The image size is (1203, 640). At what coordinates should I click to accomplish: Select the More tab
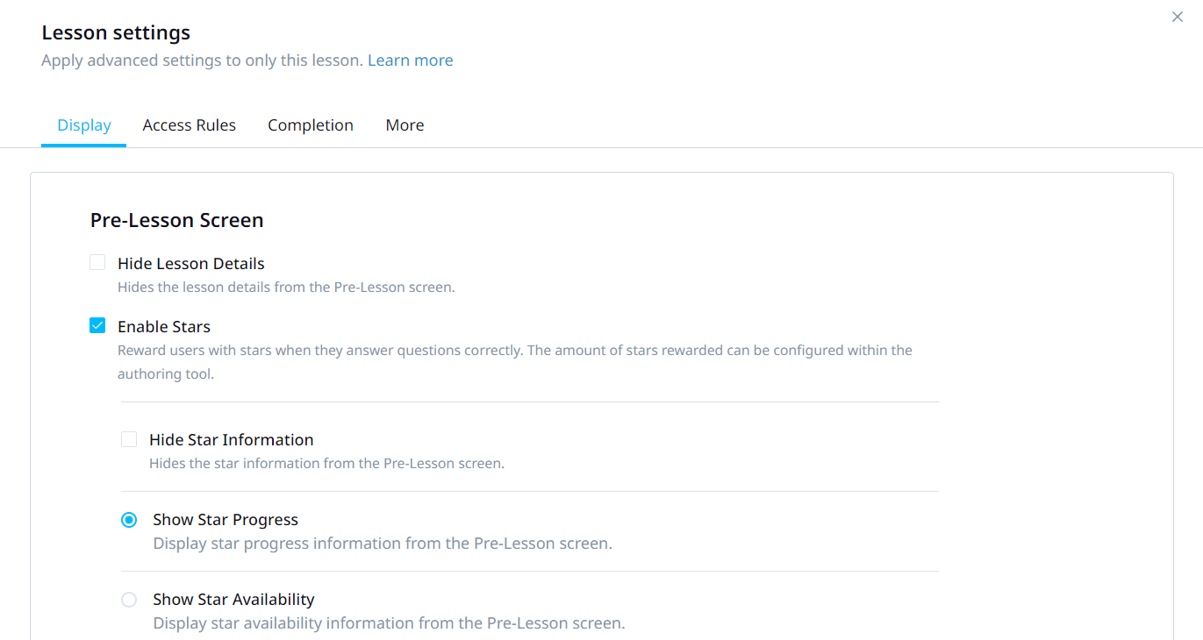pyautogui.click(x=405, y=125)
